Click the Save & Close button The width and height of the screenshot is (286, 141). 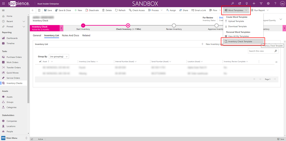pyautogui.click(x=63, y=10)
